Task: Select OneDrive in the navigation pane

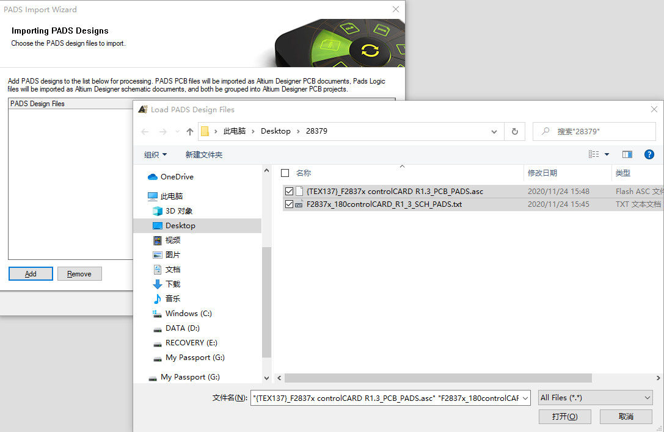Action: [177, 177]
